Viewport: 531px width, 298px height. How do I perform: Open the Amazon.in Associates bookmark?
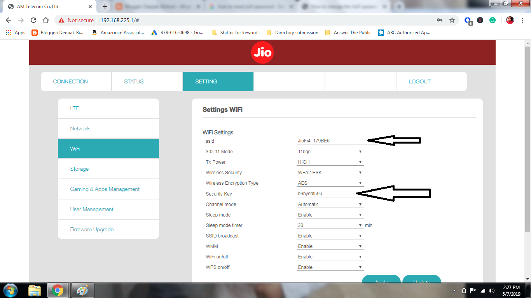[118, 33]
